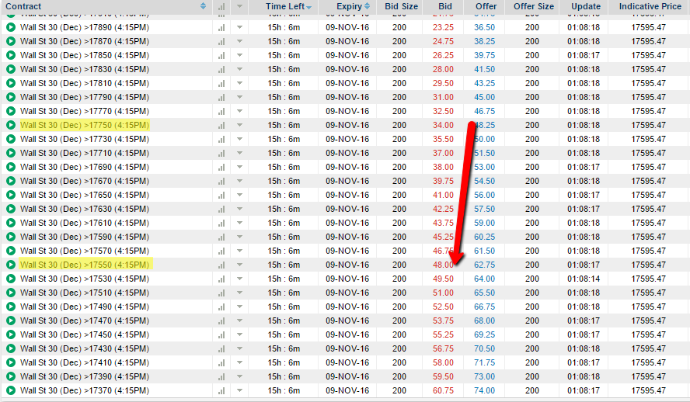Sell at bid 55.25 for >17450
The width and height of the screenshot is (690, 402).
[443, 334]
